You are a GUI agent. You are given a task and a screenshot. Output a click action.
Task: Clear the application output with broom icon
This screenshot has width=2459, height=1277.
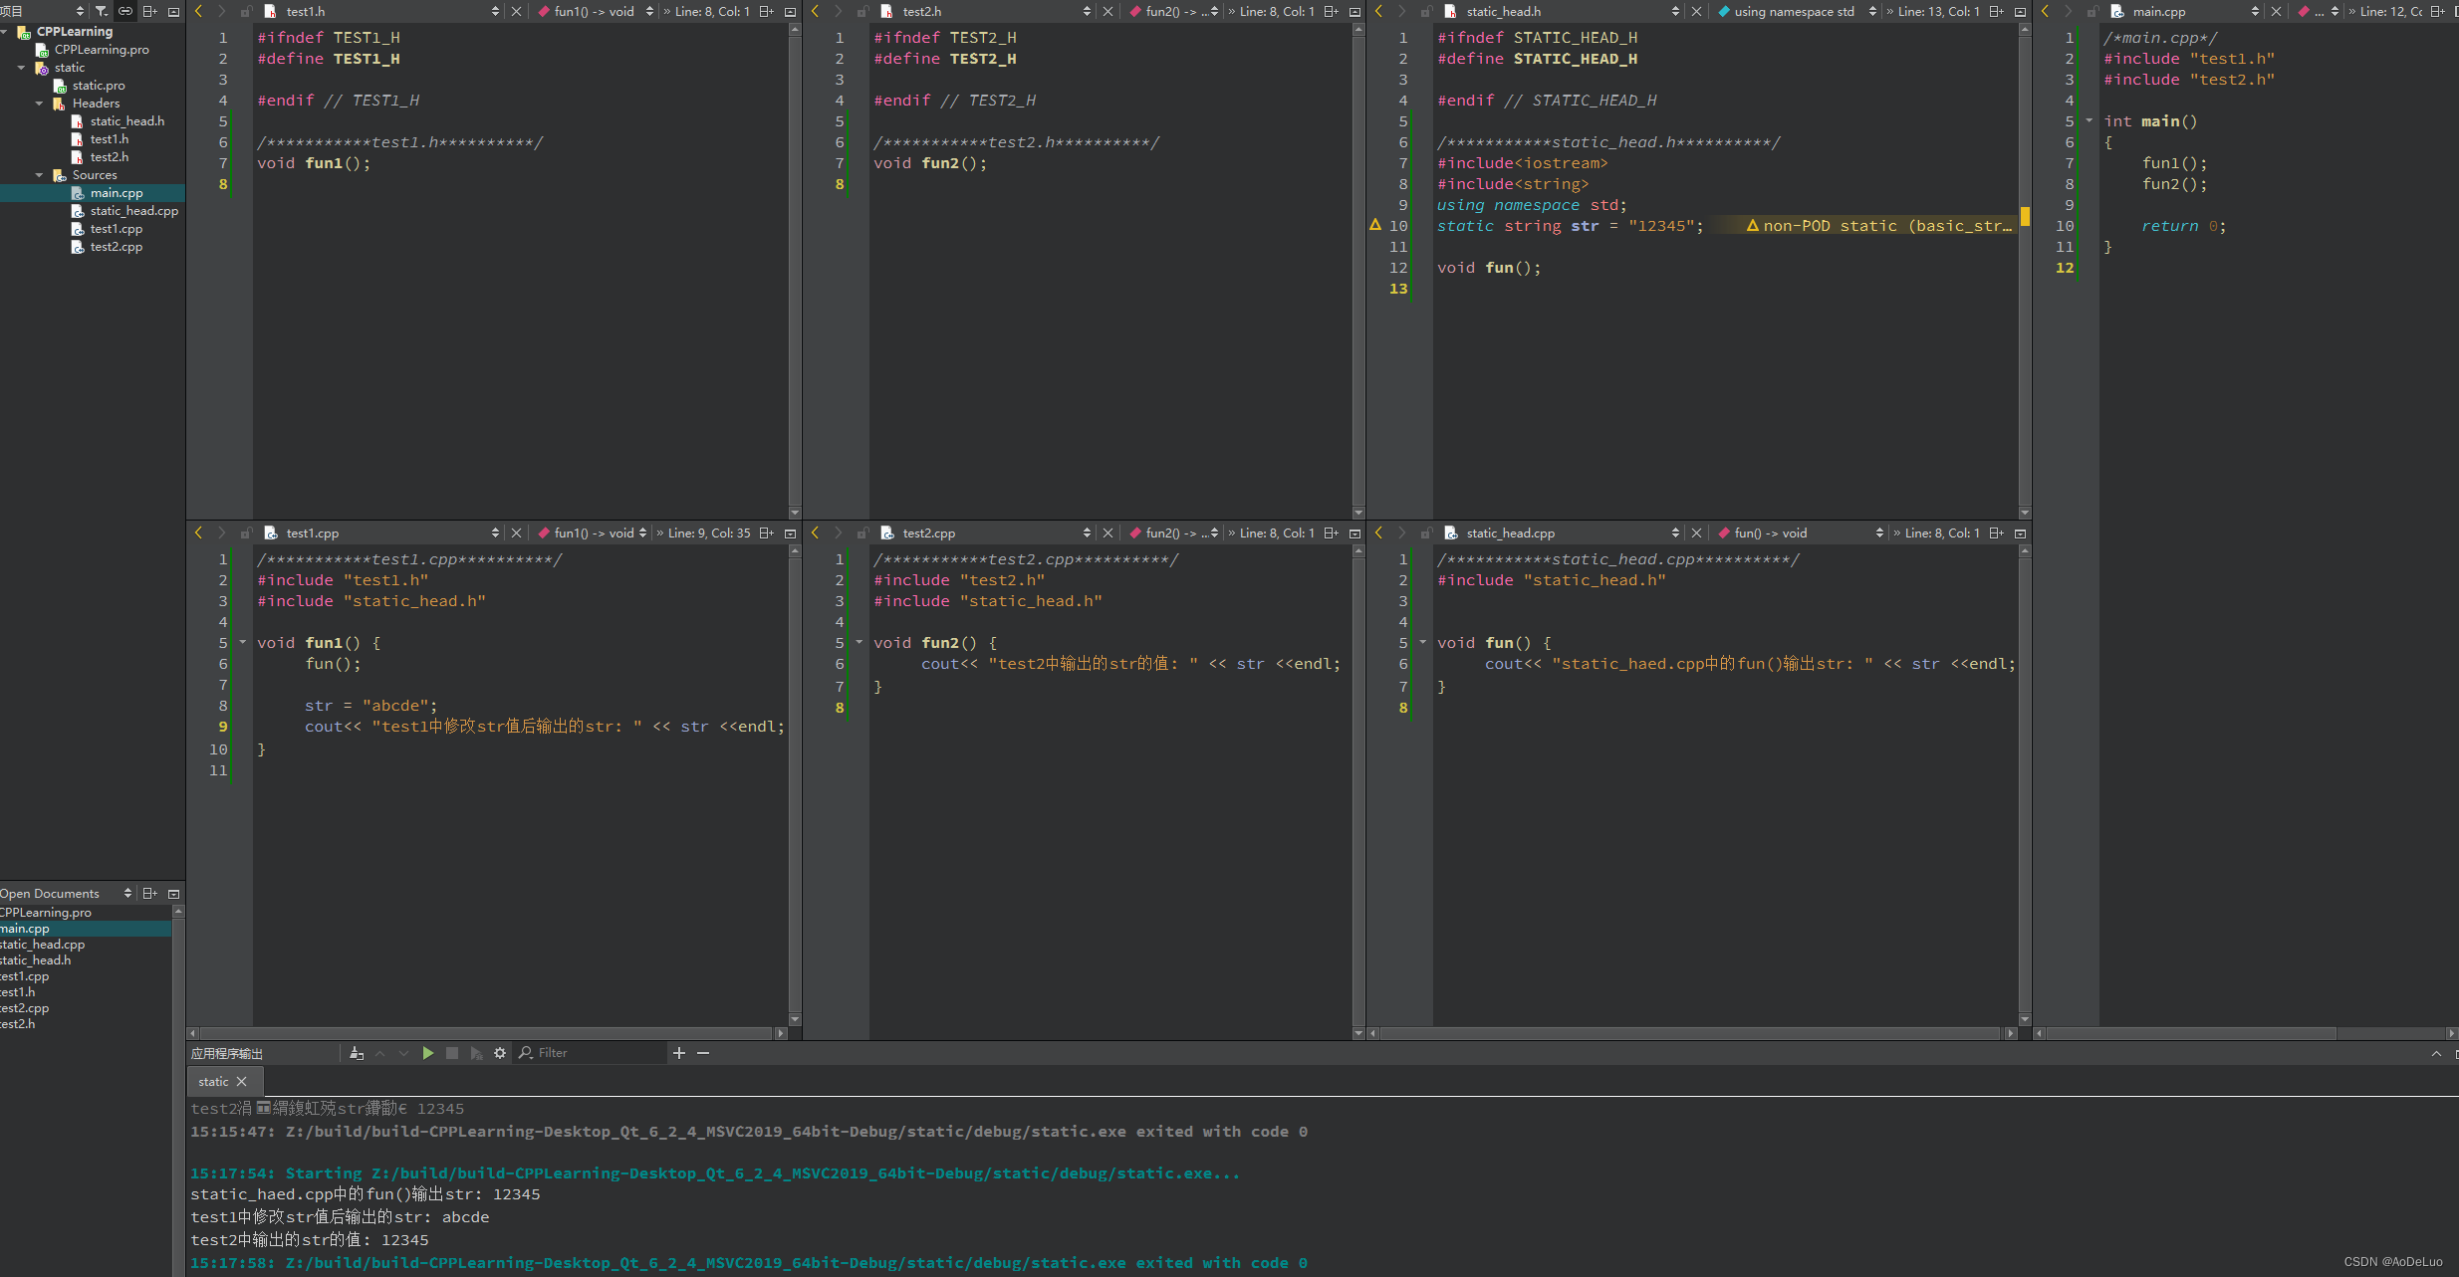[x=357, y=1053]
